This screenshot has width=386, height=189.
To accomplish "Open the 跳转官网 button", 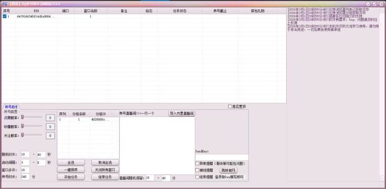I will (228, 170).
